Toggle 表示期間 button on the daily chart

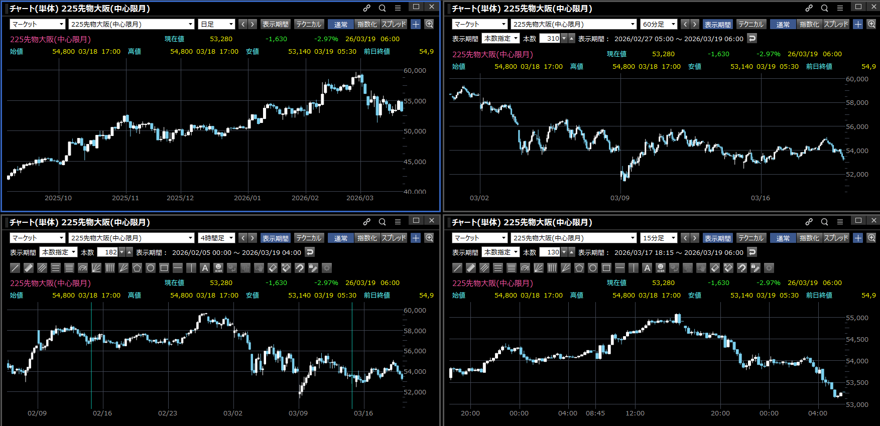[275, 24]
